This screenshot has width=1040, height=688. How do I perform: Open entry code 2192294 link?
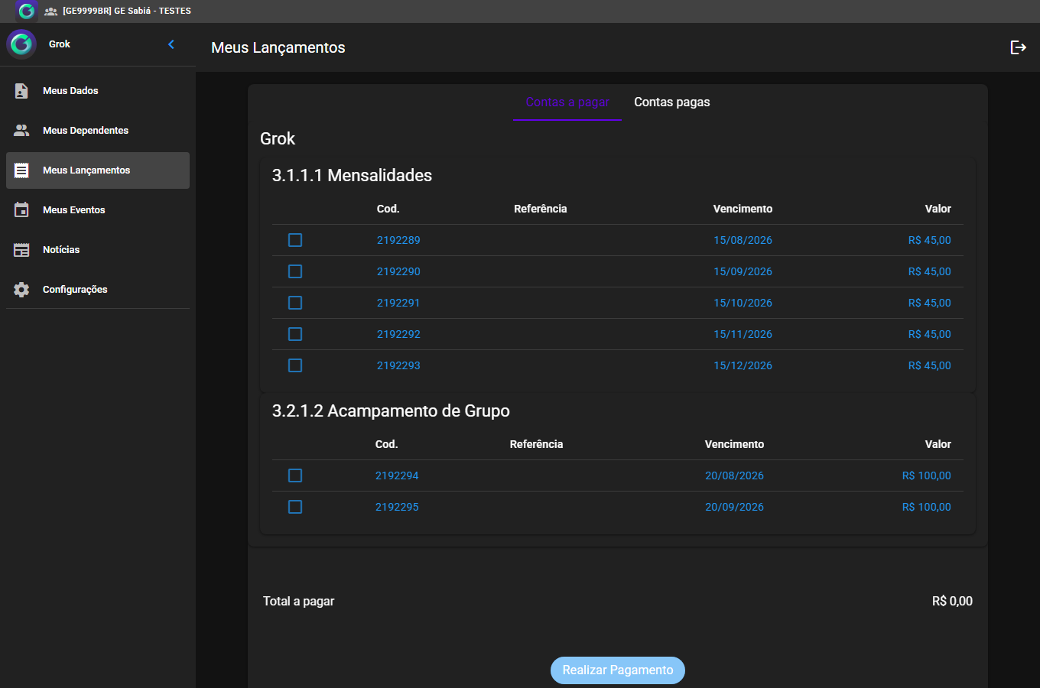click(x=397, y=475)
